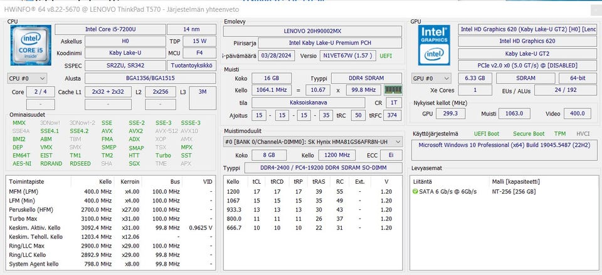Viewport: 602px width, 275px height.
Task: Click the F4 MCU value
Action: [199, 53]
